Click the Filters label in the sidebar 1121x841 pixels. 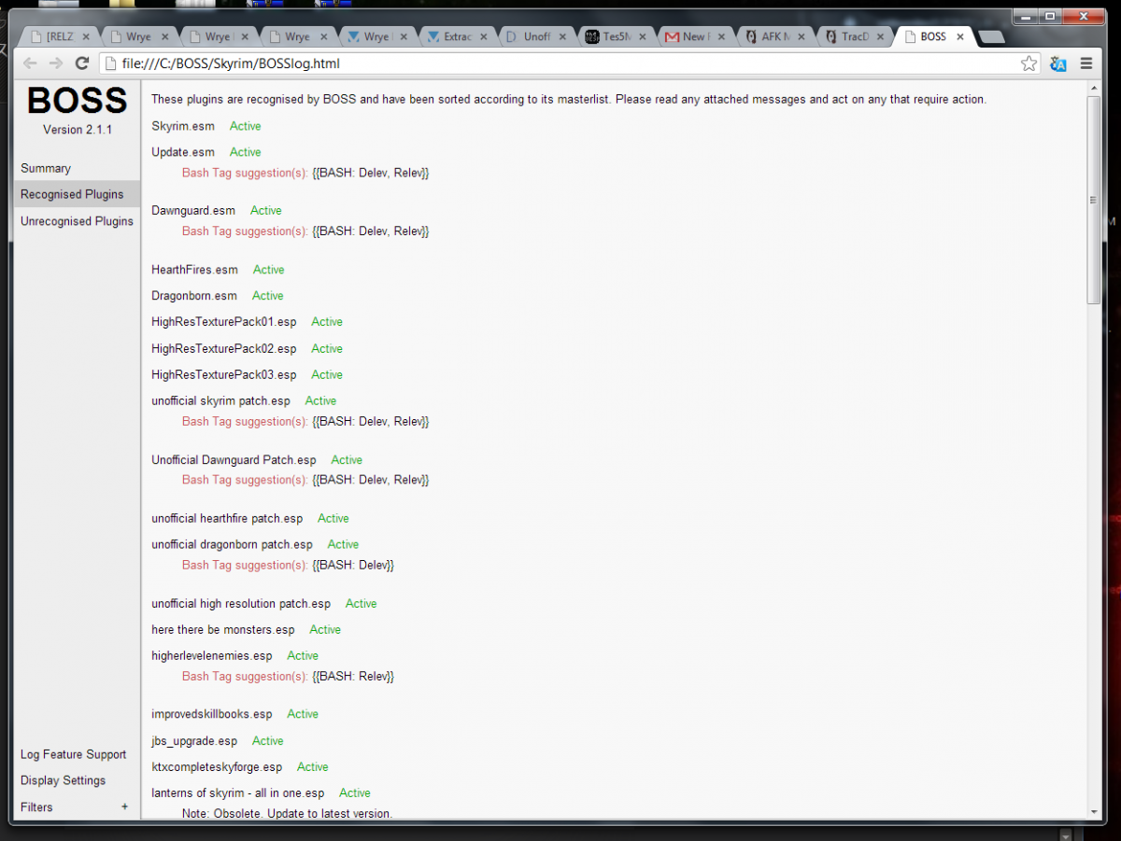(x=36, y=807)
